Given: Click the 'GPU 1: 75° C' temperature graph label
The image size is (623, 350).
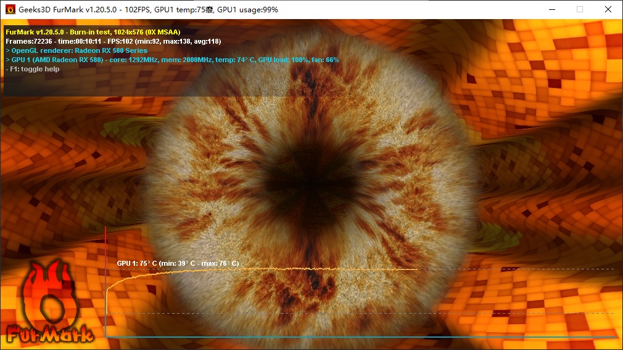Looking at the screenshot, I should (x=178, y=263).
